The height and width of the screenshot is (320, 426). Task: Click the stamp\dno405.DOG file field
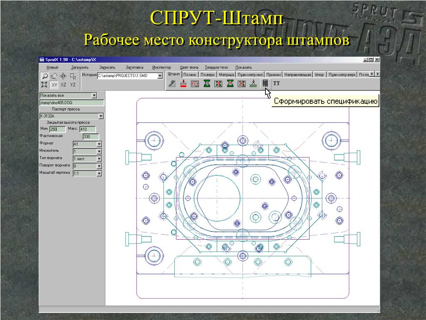[72, 102]
